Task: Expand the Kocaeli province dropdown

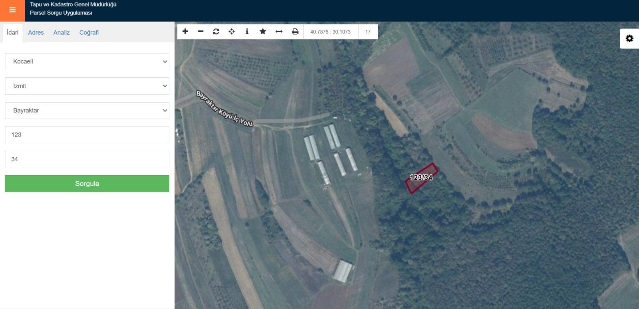Action: click(x=87, y=61)
